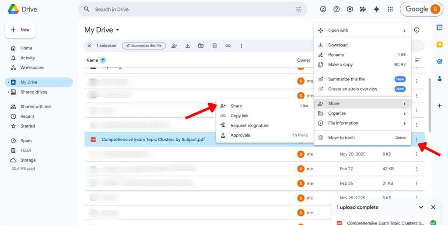Click Summarize this file chip in toolbar
448x225 pixels.
(144, 46)
